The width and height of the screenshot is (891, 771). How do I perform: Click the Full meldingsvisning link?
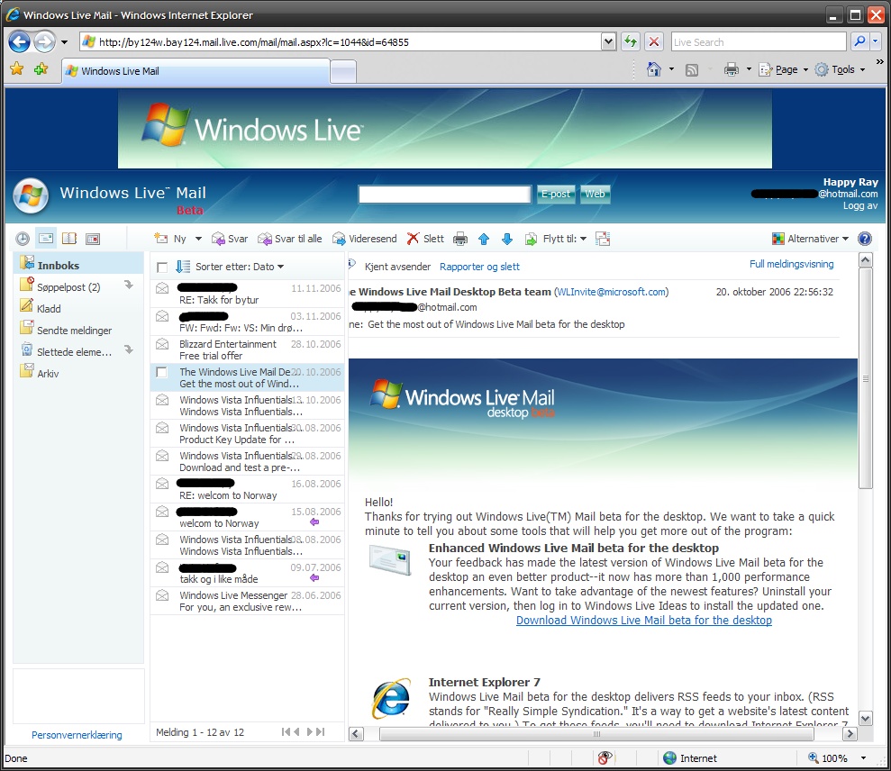coord(792,264)
